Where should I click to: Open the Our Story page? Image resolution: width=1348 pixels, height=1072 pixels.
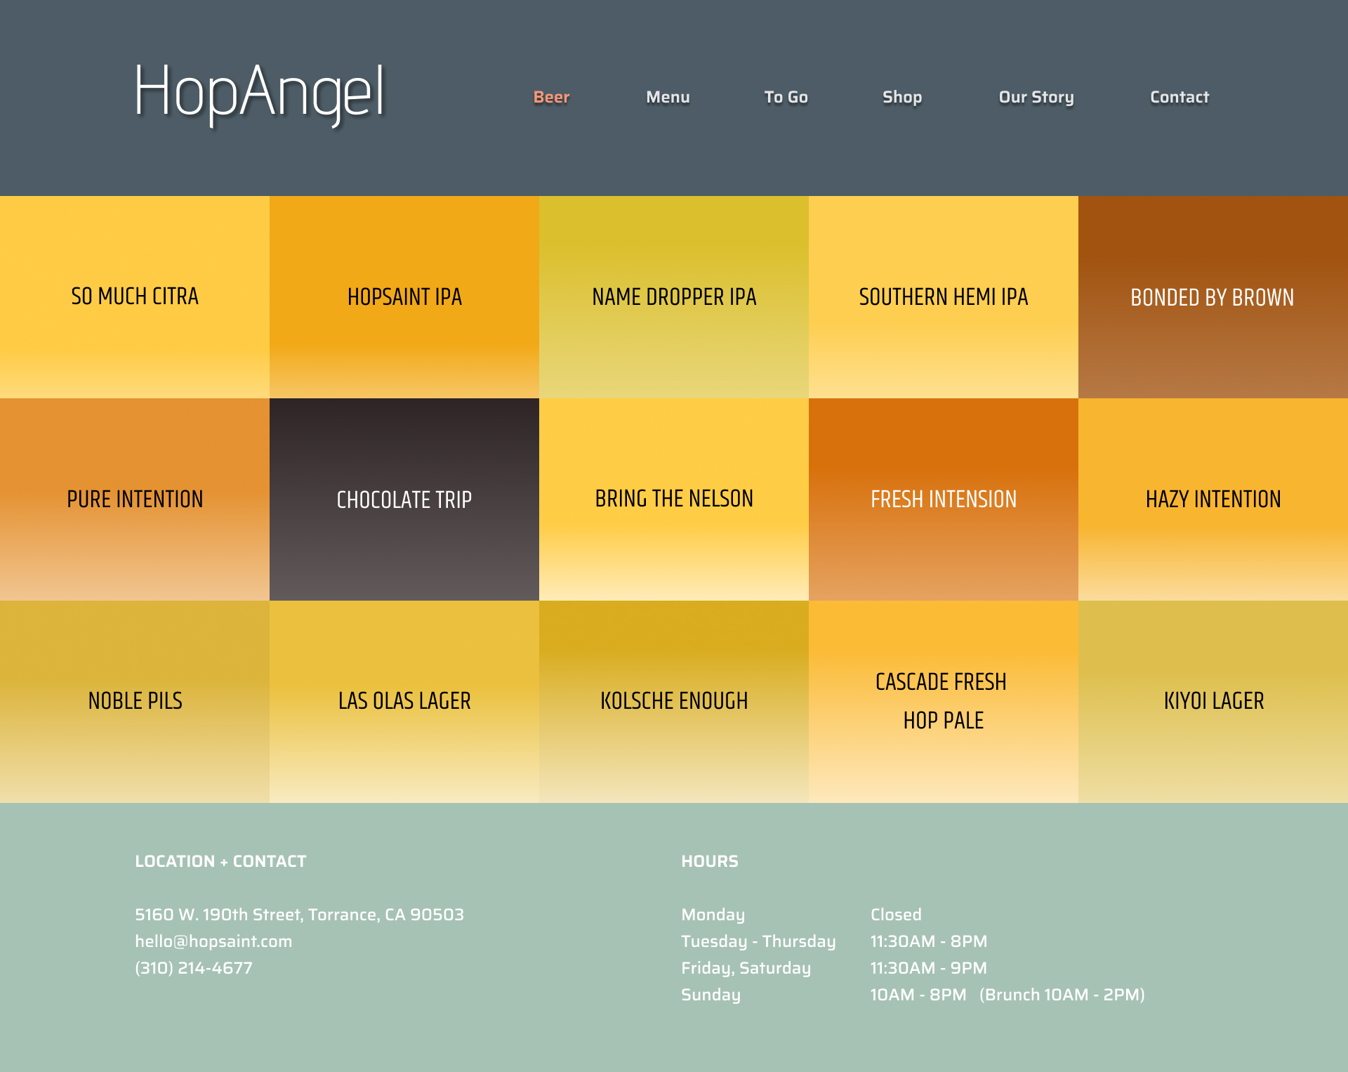pos(1036,97)
